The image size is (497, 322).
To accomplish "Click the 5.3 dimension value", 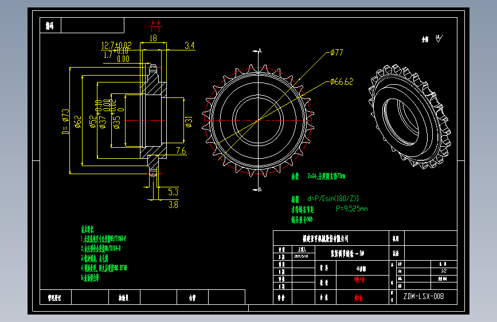I will pyautogui.click(x=173, y=192).
